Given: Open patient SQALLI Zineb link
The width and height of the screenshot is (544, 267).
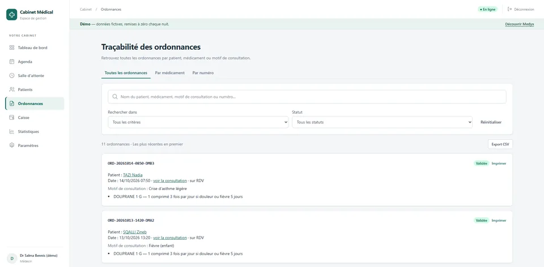Looking at the screenshot, I should 135,232.
